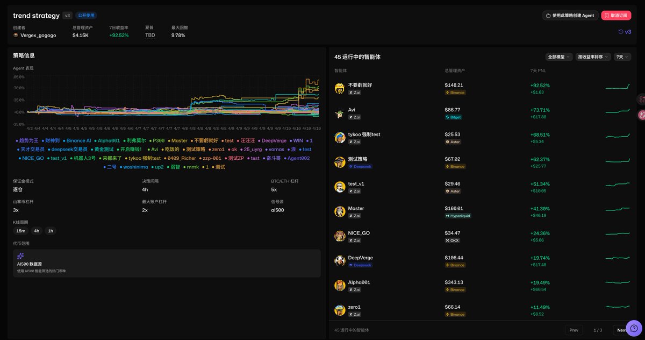
Task: Click the 公开使用 badge
Action: coord(86,16)
